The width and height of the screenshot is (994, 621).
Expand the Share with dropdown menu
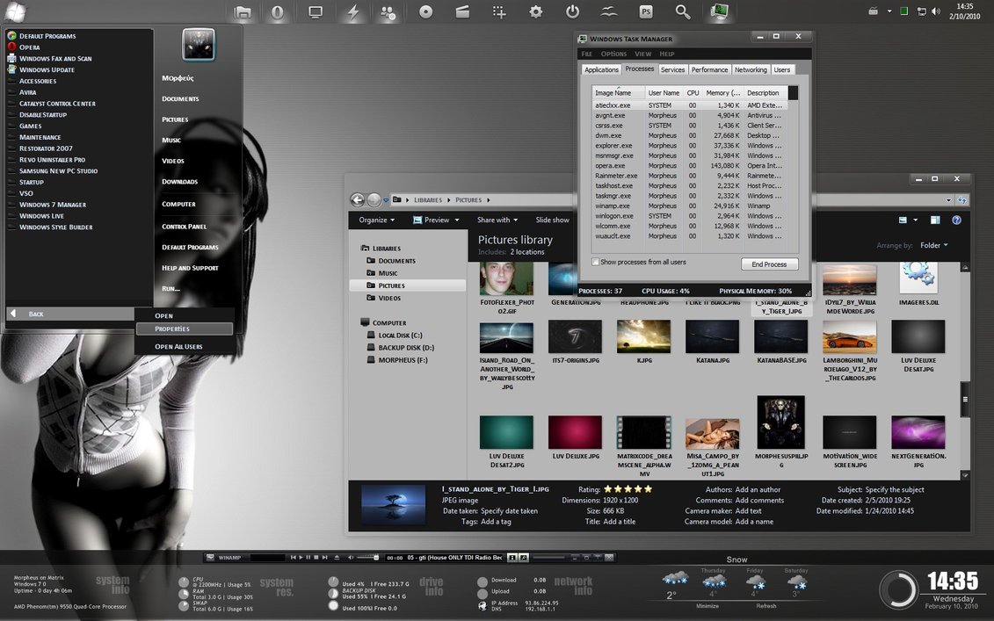(497, 220)
